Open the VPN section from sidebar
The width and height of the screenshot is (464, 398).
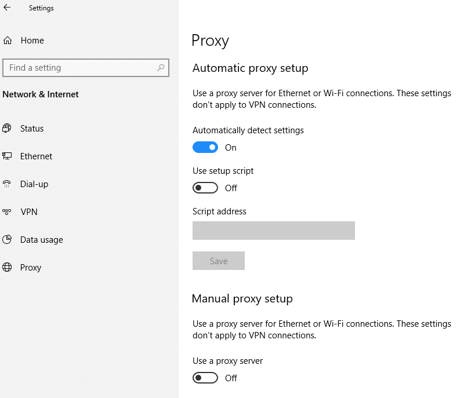pyautogui.click(x=29, y=211)
